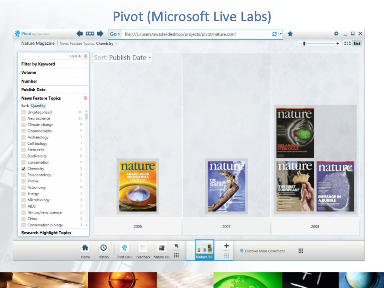Clear the News Feature Topics filter
The height and width of the screenshot is (288, 384).
coord(86,98)
